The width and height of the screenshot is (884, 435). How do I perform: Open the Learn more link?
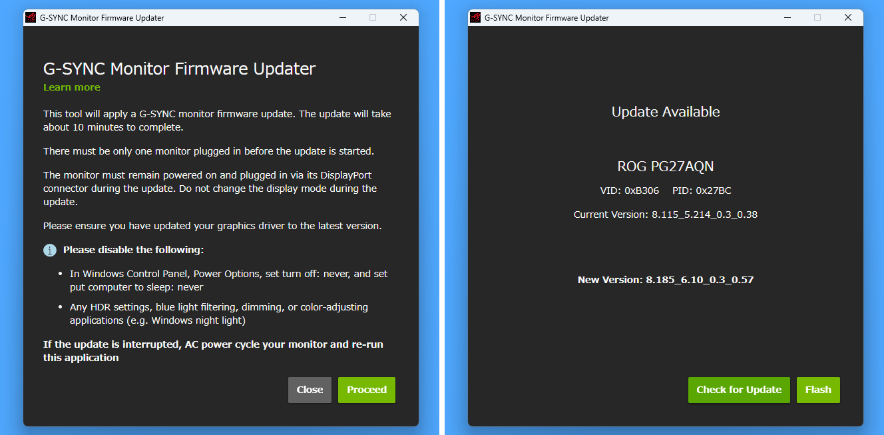(x=72, y=87)
